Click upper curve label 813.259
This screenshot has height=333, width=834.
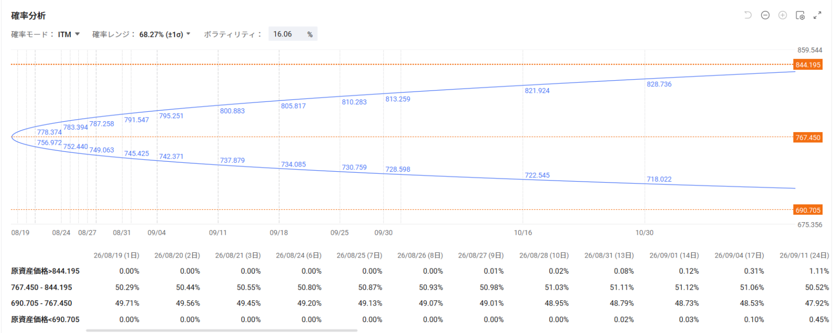pyautogui.click(x=398, y=99)
